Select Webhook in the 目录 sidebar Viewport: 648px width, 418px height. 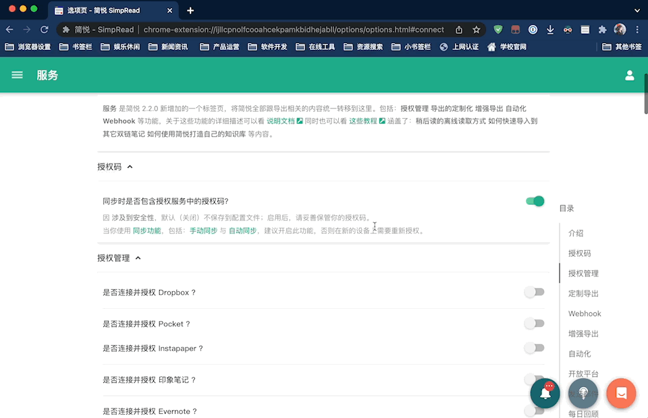point(585,313)
